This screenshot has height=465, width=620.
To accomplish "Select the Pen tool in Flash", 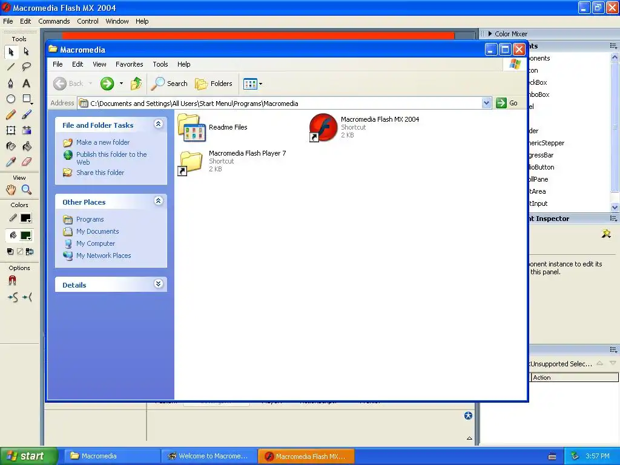I will [x=11, y=83].
